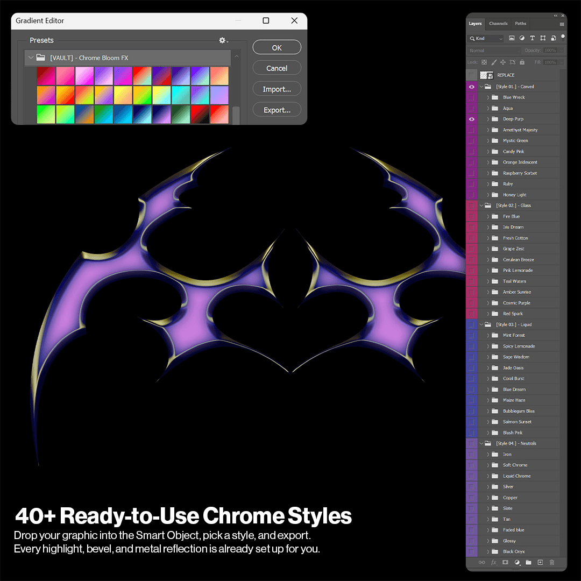Expand the Liquid Chrome group chevron

(x=488, y=476)
